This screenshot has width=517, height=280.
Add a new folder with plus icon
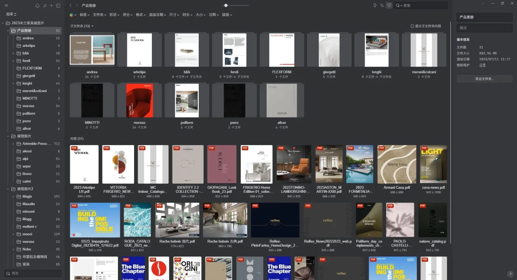pyautogui.click(x=51, y=6)
